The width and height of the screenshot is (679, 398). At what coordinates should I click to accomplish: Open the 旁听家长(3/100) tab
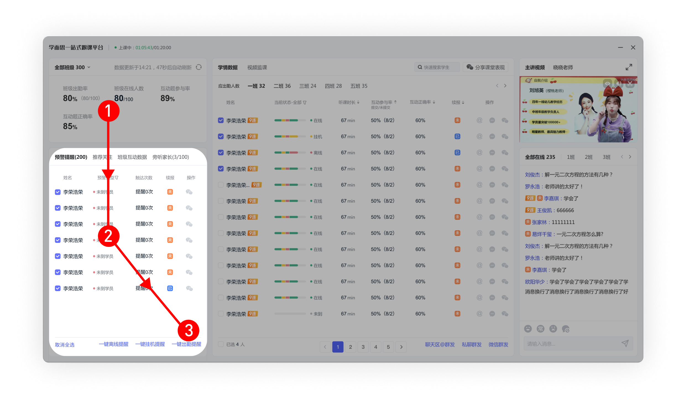(171, 157)
